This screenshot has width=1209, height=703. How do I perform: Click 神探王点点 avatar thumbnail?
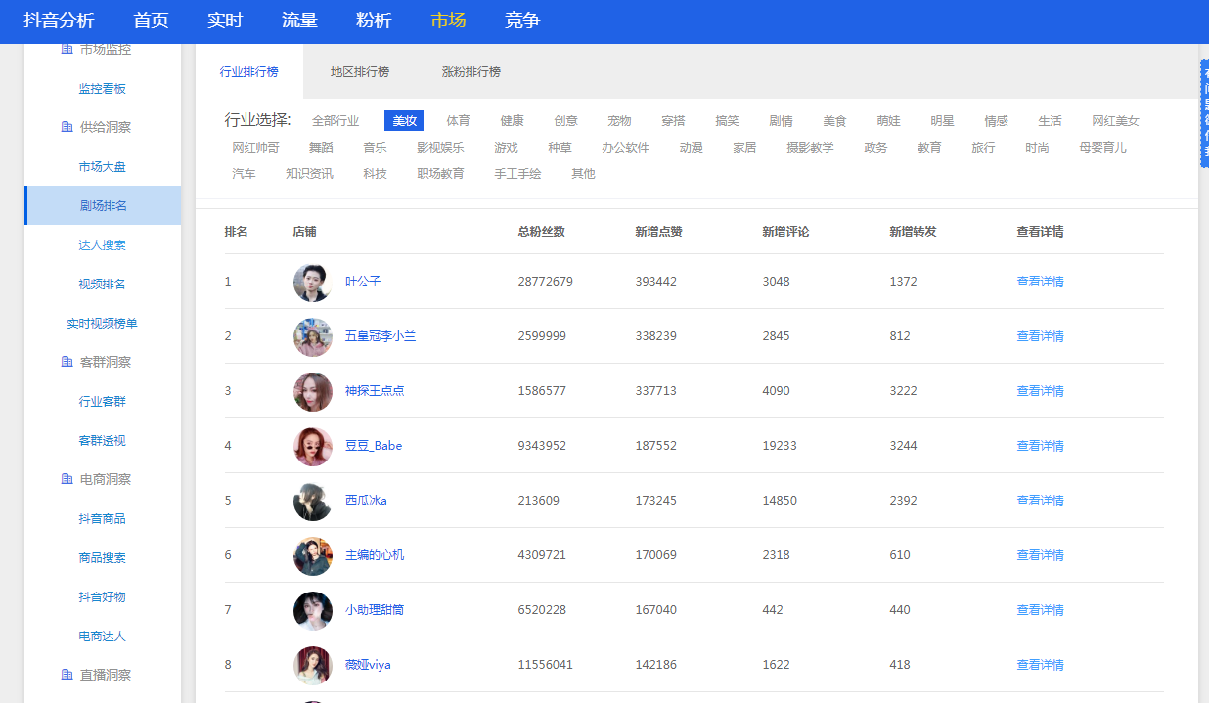[313, 391]
